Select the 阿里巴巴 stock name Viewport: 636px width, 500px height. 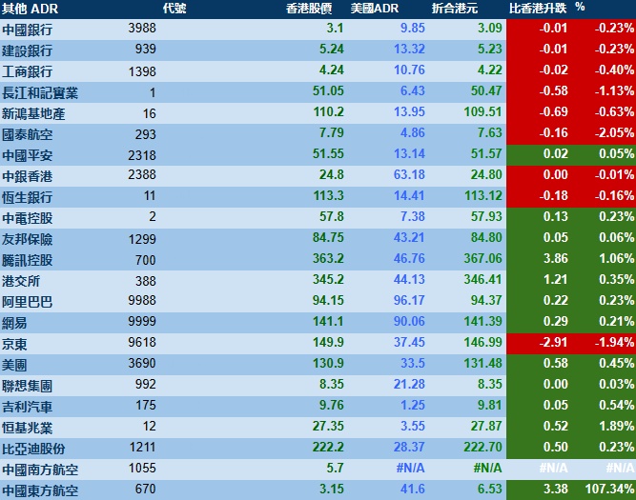coord(28,302)
